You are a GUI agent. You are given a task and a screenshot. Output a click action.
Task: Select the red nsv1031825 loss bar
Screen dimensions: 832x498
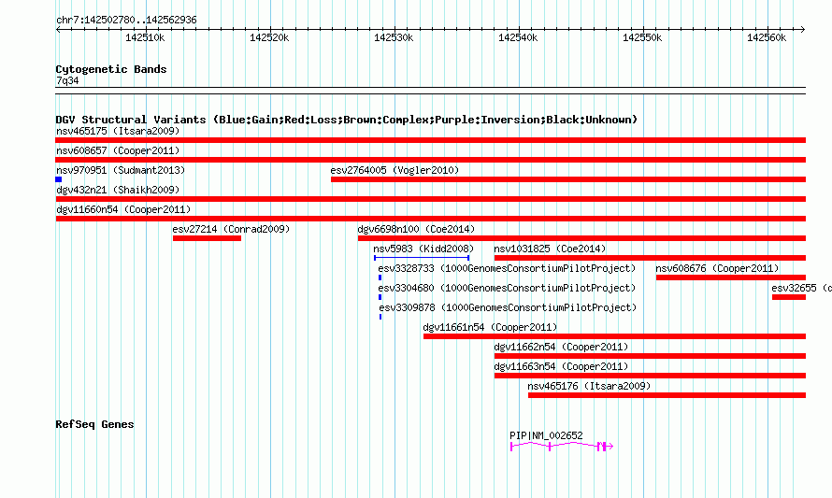(650, 258)
